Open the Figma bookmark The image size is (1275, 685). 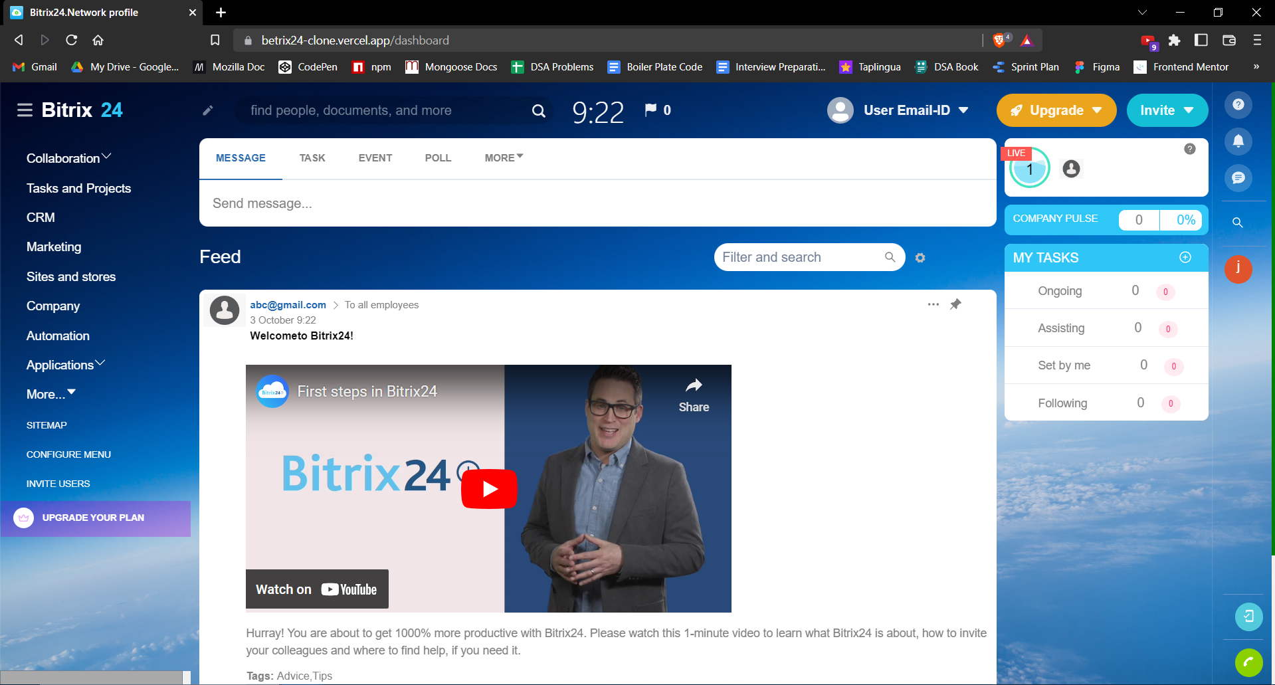1096,66
